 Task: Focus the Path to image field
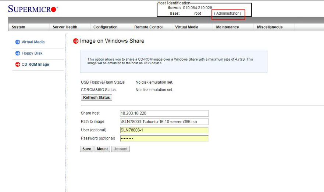point(164,122)
